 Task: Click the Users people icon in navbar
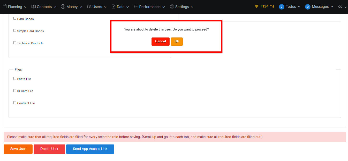(89, 6)
